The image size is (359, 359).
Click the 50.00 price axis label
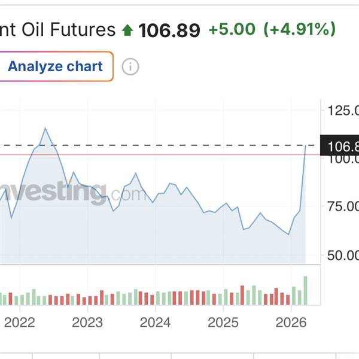pyautogui.click(x=343, y=255)
